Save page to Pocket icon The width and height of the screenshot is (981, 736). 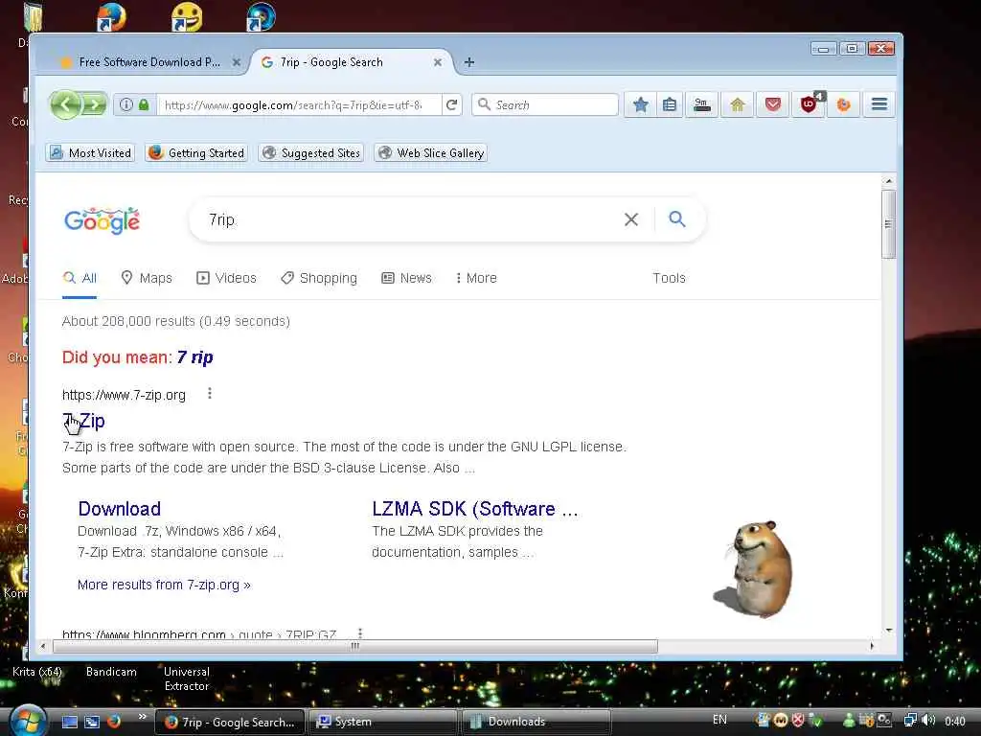click(x=773, y=104)
